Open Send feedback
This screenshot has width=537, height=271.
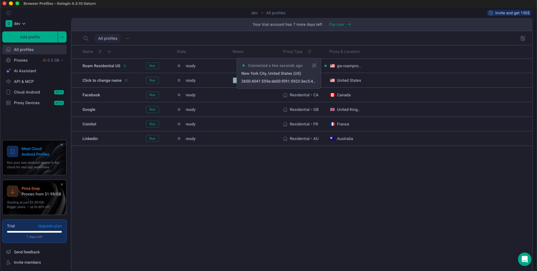coord(23,252)
